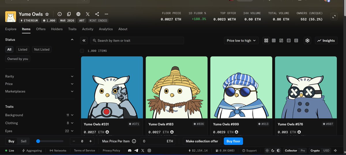The width and height of the screenshot is (346, 155).
Task: Click the copy address icon
Action: point(69,14)
